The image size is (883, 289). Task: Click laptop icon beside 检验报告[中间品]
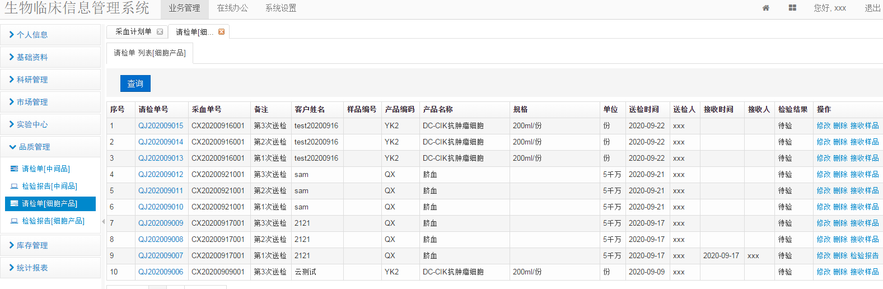point(15,186)
